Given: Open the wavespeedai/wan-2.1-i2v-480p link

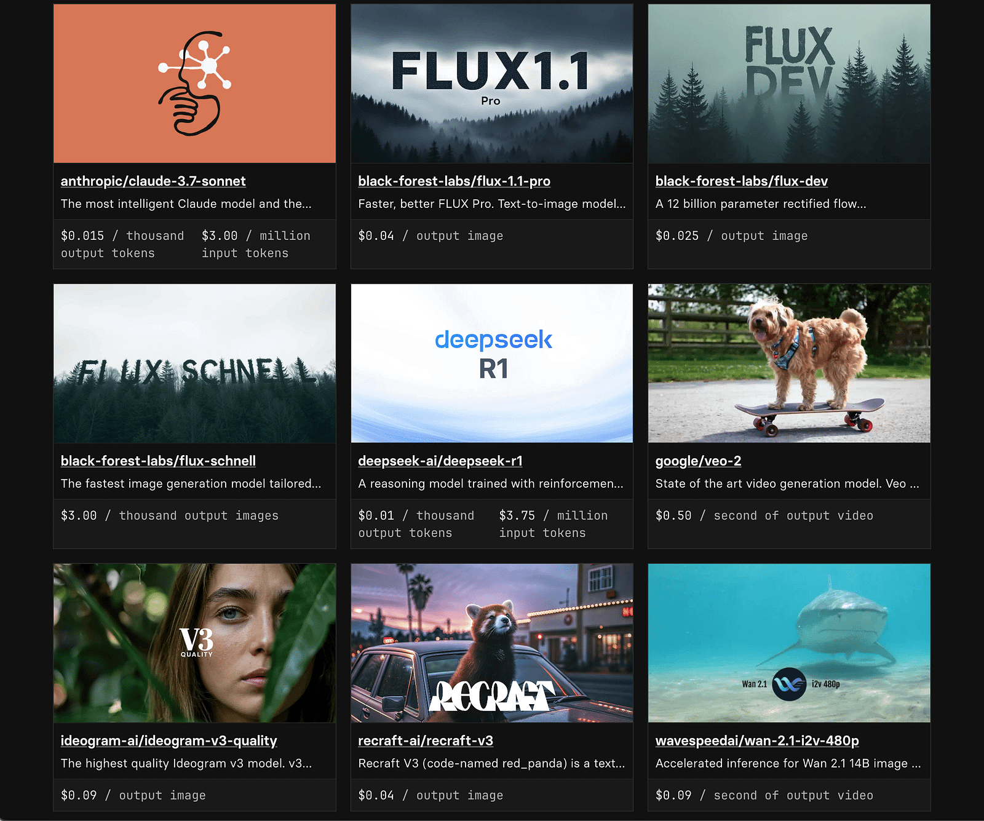Looking at the screenshot, I should tap(757, 741).
